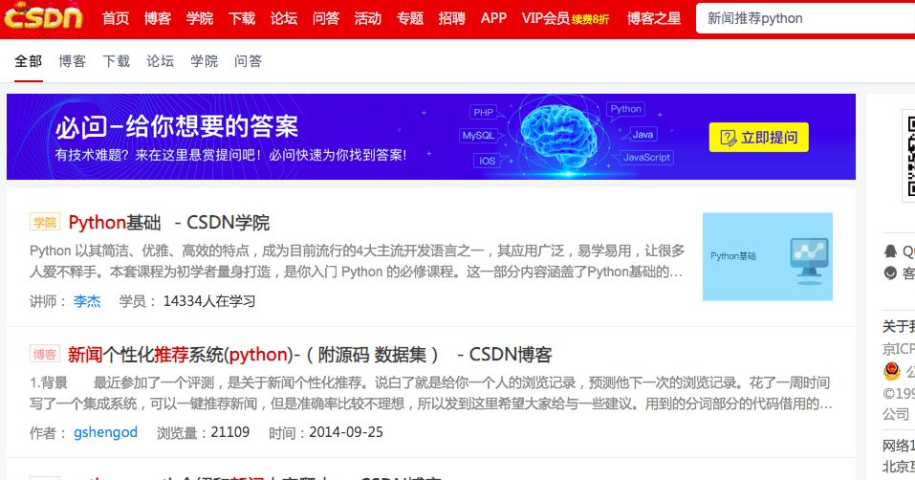Open 论坛 in the red navigation bar
Image resolution: width=915 pixels, height=480 pixels.
pos(284,18)
